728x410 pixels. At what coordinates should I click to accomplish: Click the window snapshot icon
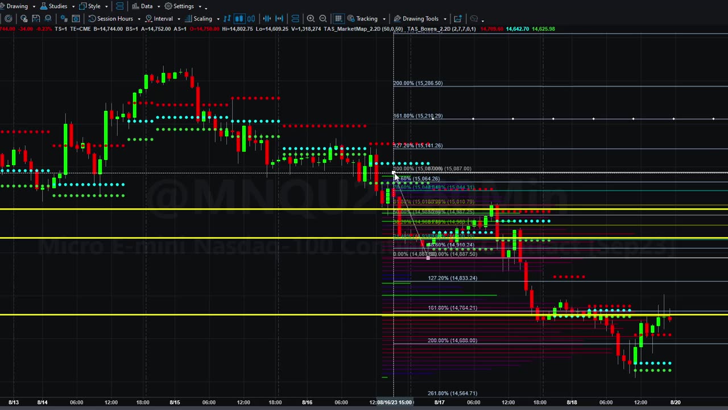(76, 19)
